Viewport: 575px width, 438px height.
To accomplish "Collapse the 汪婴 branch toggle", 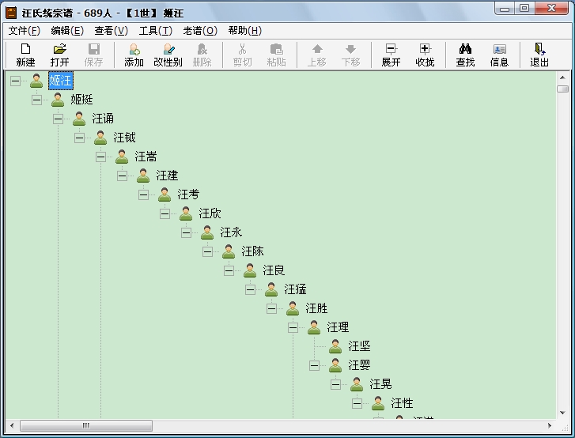I will click(x=314, y=365).
